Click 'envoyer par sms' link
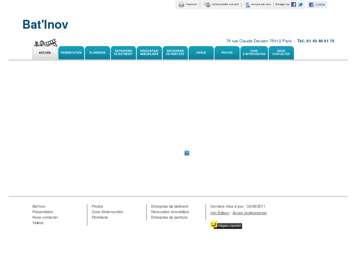The width and height of the screenshot is (357, 268). tap(261, 4)
